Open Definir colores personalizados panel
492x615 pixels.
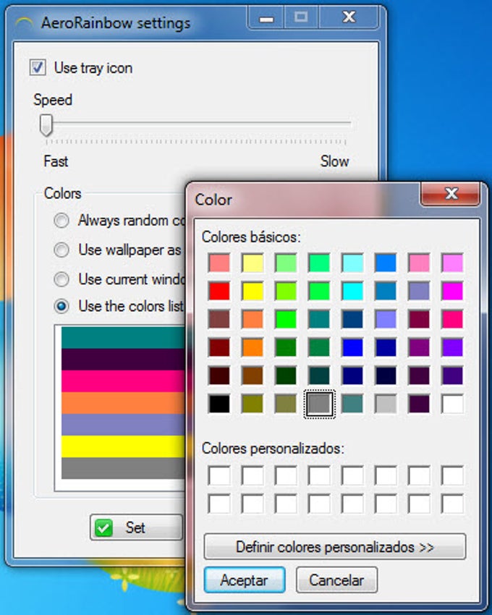(x=335, y=546)
